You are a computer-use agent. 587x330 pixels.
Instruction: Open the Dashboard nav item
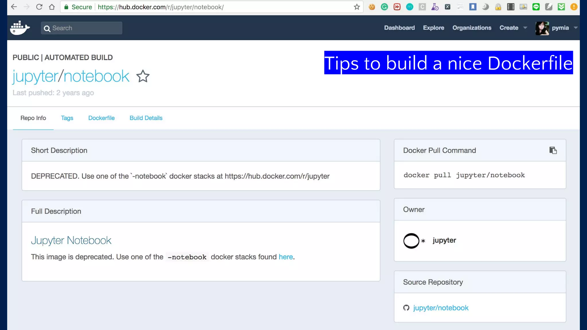(x=399, y=28)
